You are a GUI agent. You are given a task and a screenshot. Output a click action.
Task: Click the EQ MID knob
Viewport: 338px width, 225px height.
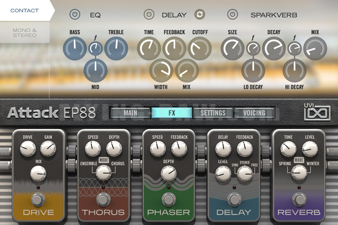[96, 70]
